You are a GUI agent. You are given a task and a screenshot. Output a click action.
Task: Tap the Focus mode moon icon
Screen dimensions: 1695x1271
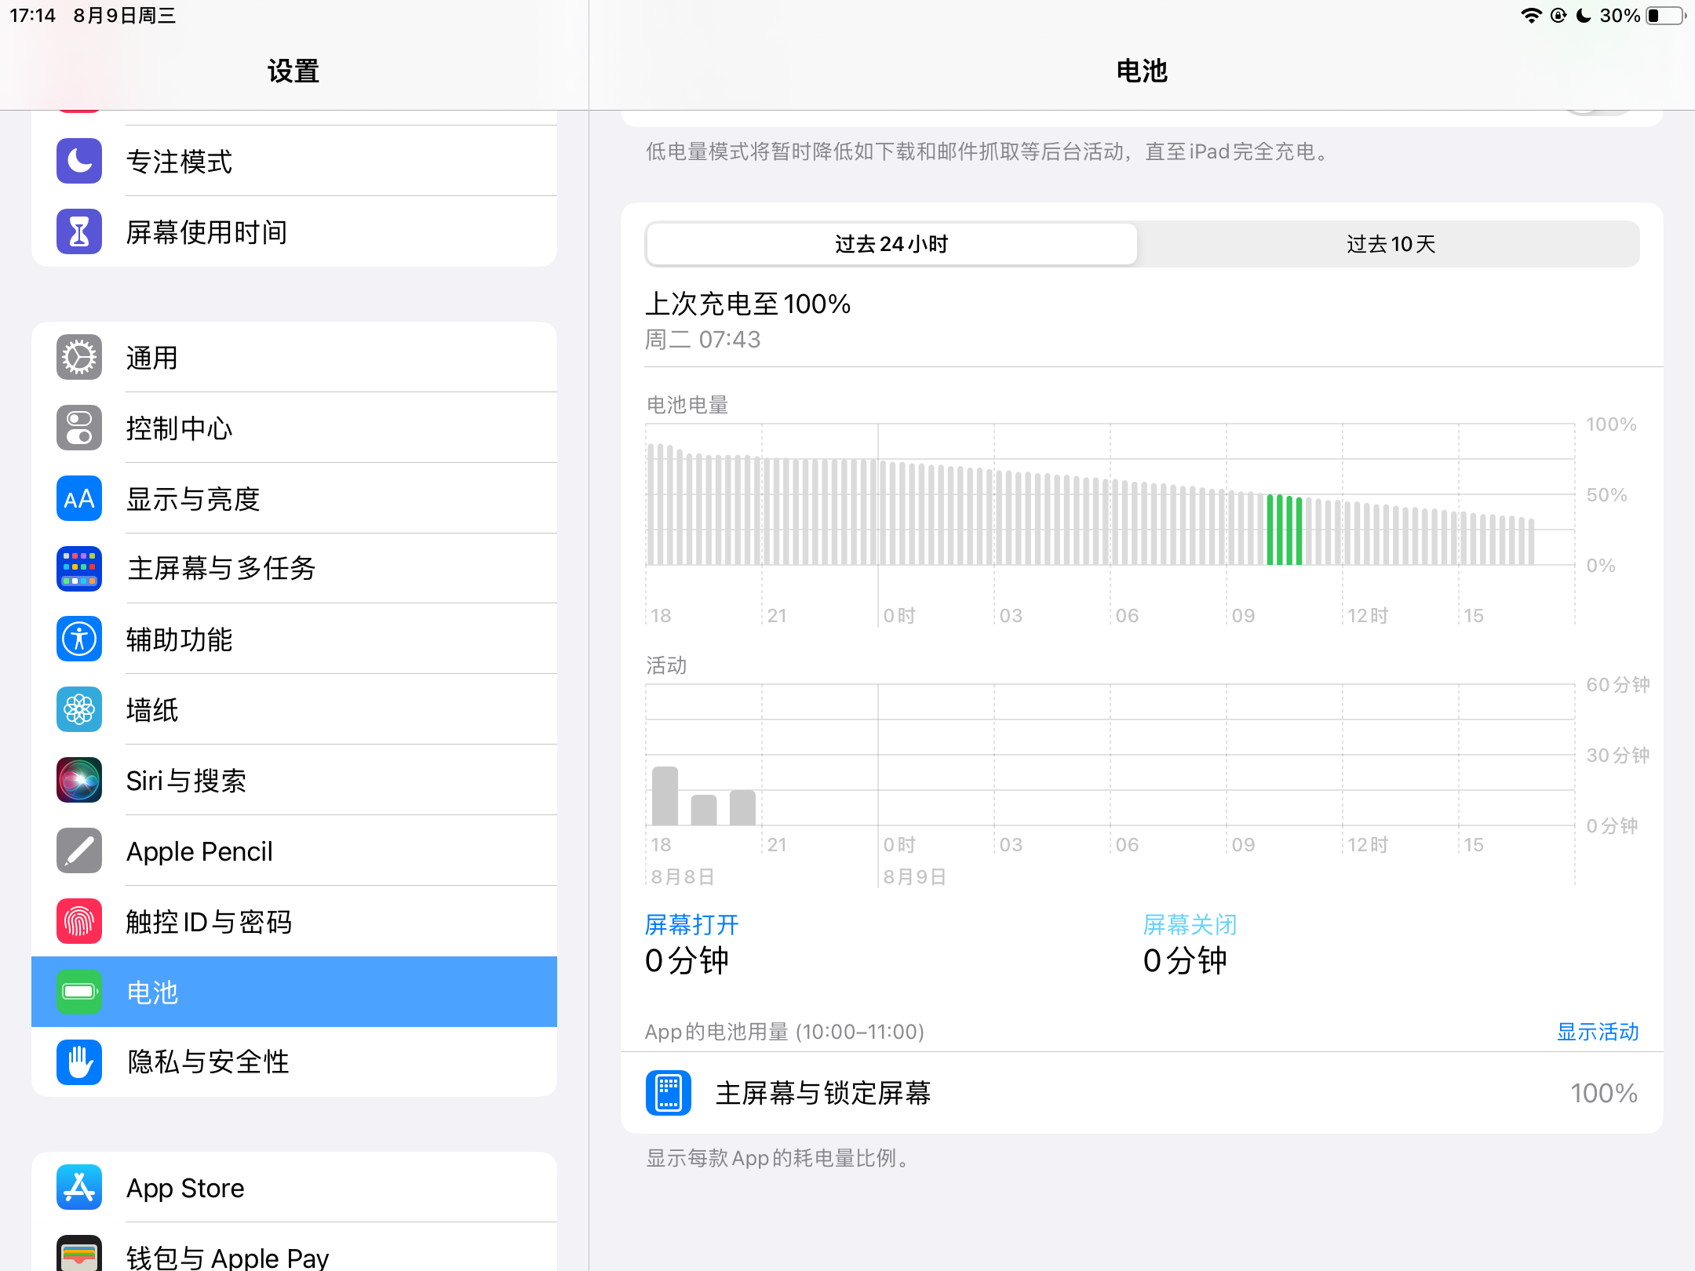pyautogui.click(x=79, y=162)
